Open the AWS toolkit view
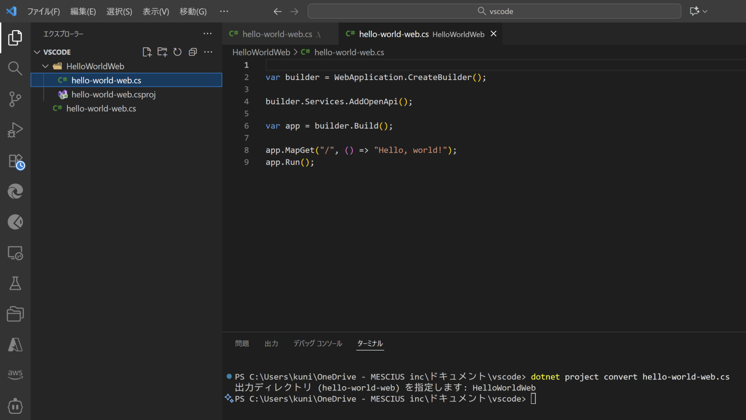 pyautogui.click(x=15, y=374)
